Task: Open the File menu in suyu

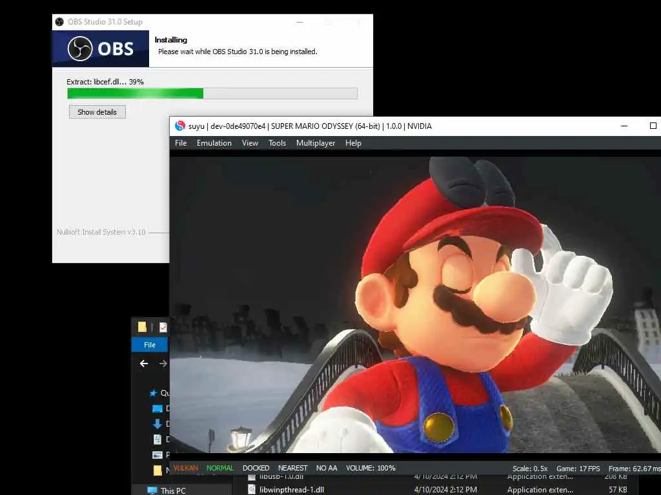Action: 181,143
